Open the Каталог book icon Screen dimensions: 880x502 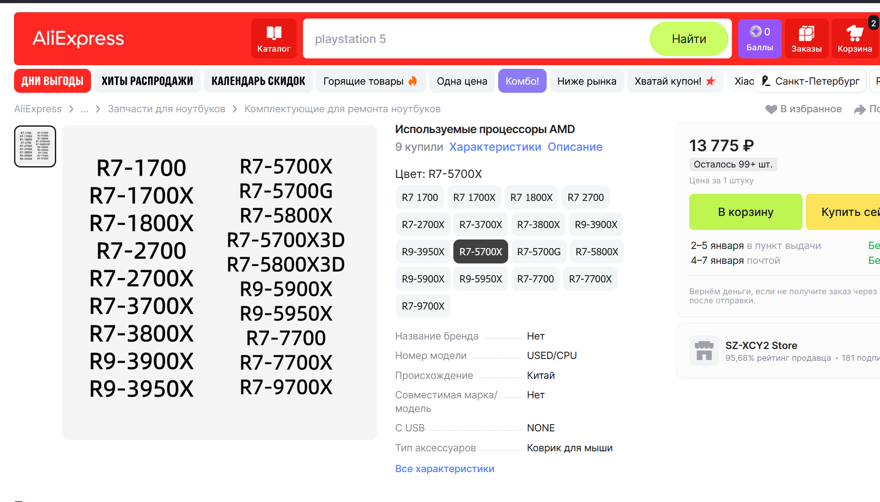[x=274, y=33]
